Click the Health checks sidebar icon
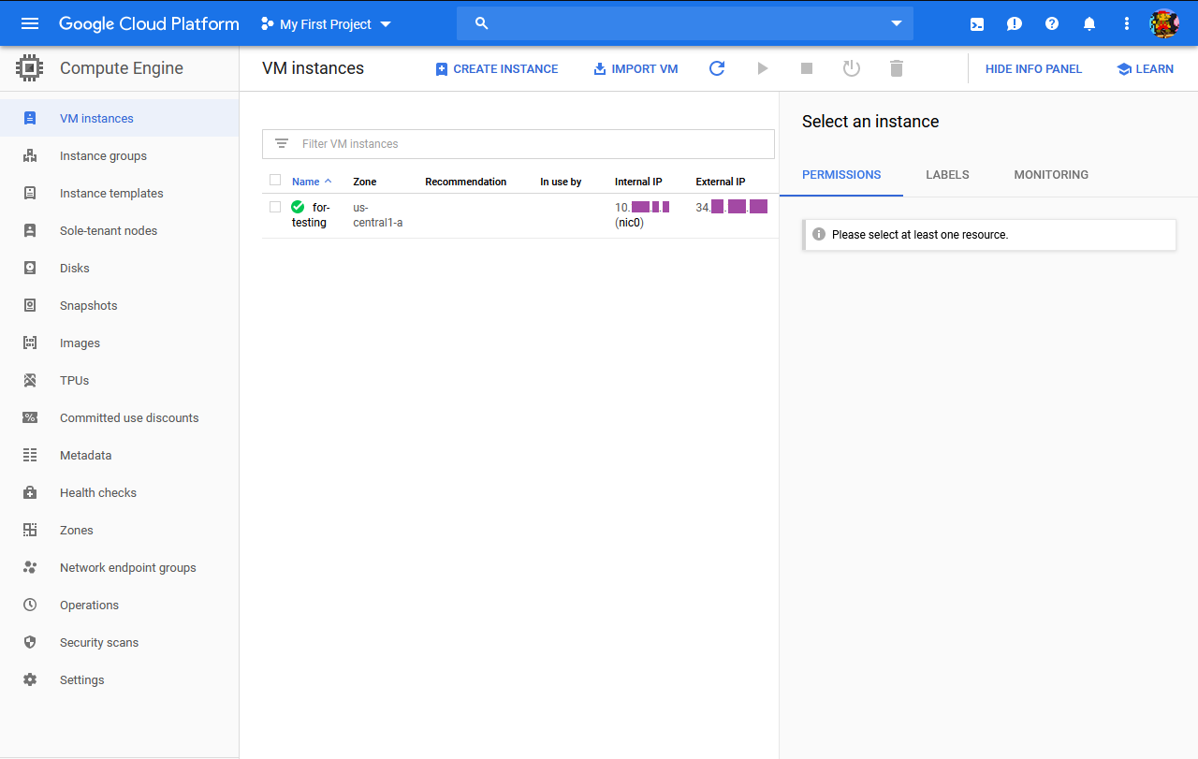1198x759 pixels. tap(30, 492)
